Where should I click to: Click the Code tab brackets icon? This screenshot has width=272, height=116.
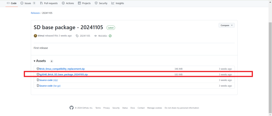(8, 3)
